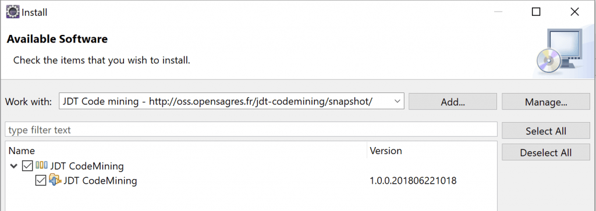Open the Manage... software sites button
The image size is (596, 211).
pyautogui.click(x=546, y=102)
